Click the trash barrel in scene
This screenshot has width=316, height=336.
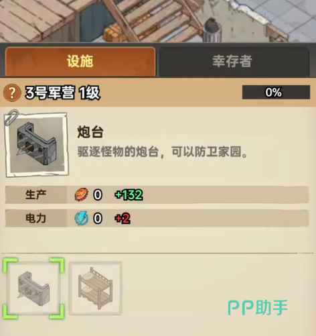pyautogui.click(x=212, y=31)
